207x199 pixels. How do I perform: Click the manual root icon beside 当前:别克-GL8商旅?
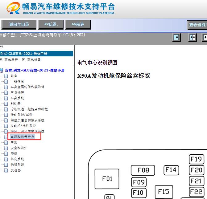click(x=2, y=70)
